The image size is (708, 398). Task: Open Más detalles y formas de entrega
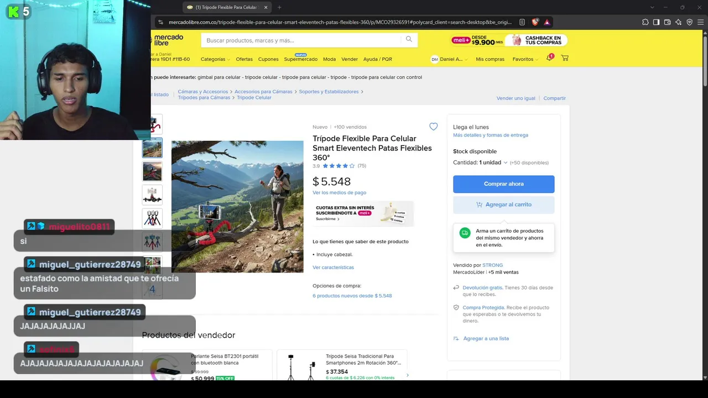tap(491, 135)
